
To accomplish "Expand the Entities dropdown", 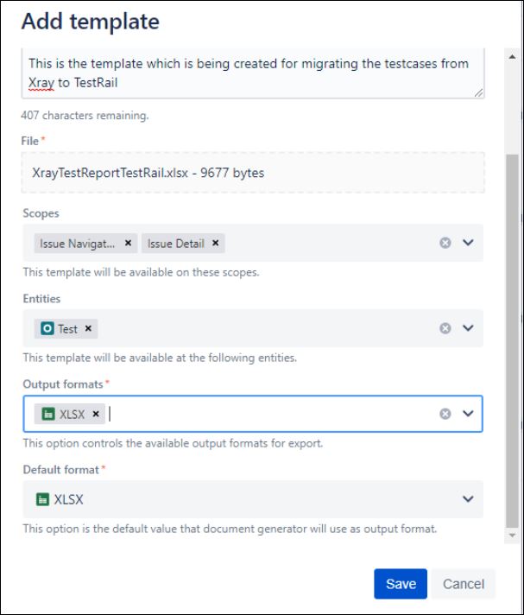I will (468, 328).
